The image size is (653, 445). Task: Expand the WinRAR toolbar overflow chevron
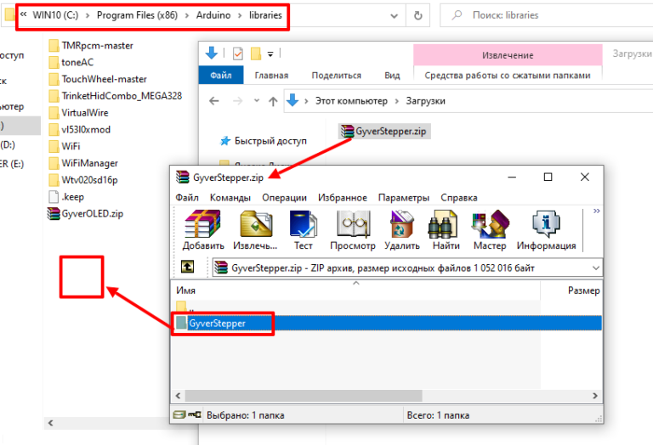tap(596, 211)
